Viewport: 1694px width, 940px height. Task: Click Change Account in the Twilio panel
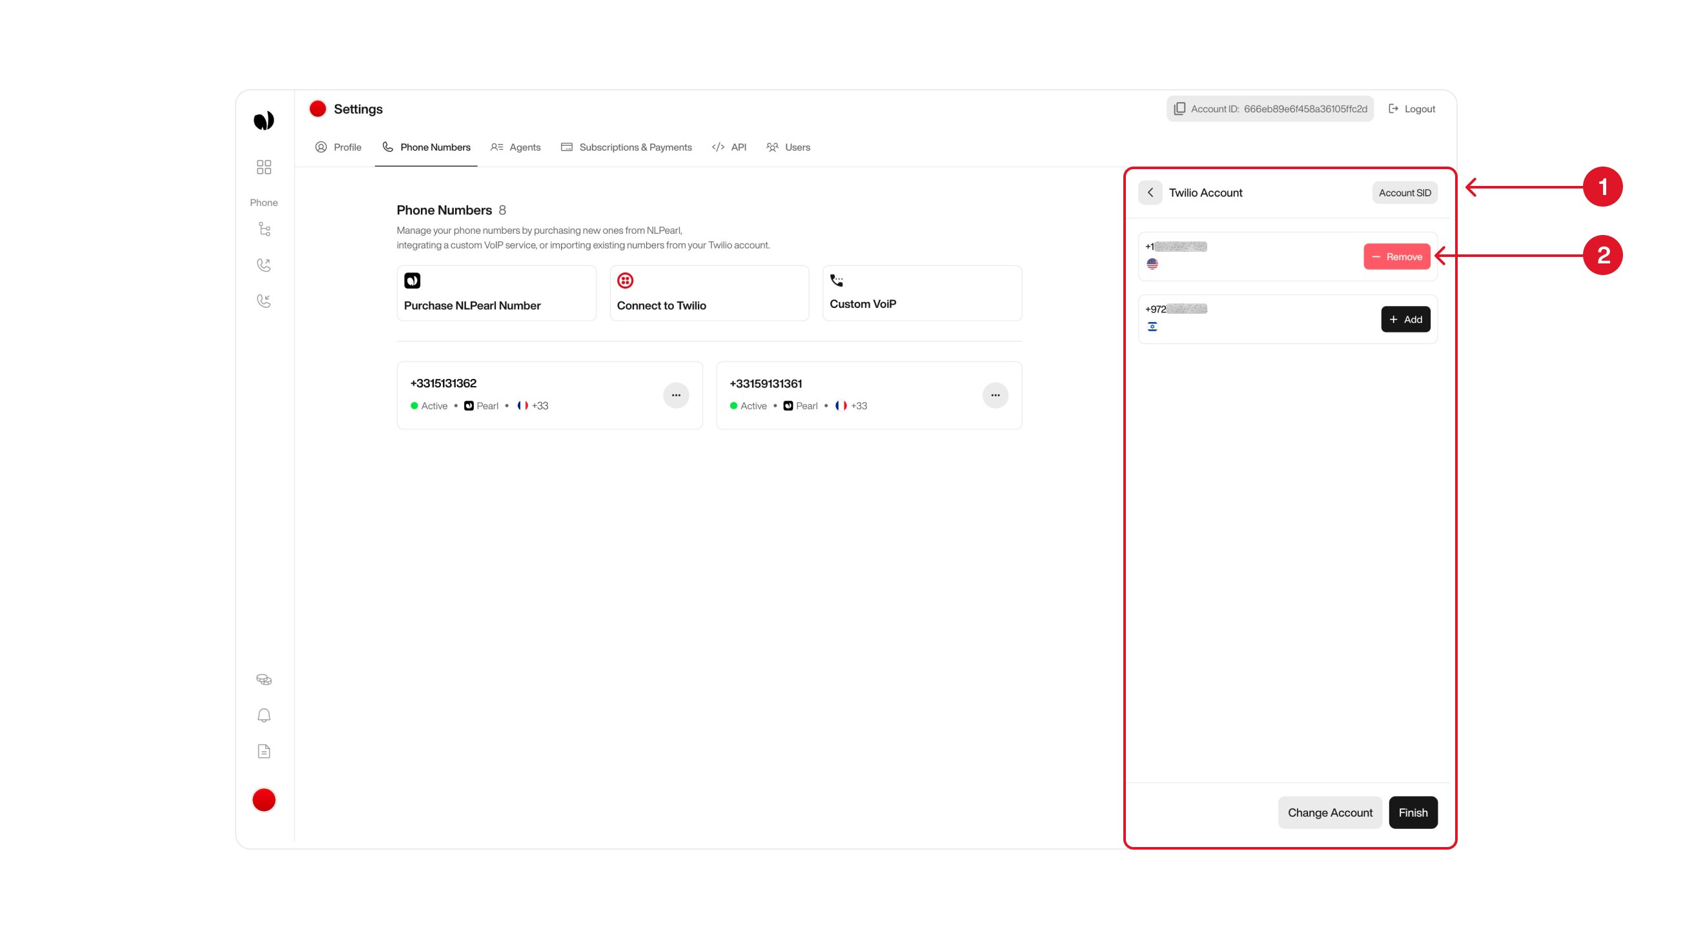pos(1330,812)
